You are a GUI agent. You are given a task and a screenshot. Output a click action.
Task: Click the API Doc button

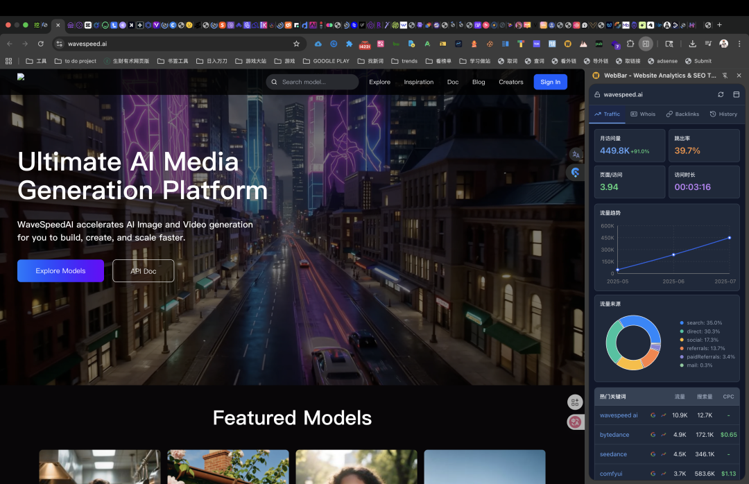(x=144, y=271)
